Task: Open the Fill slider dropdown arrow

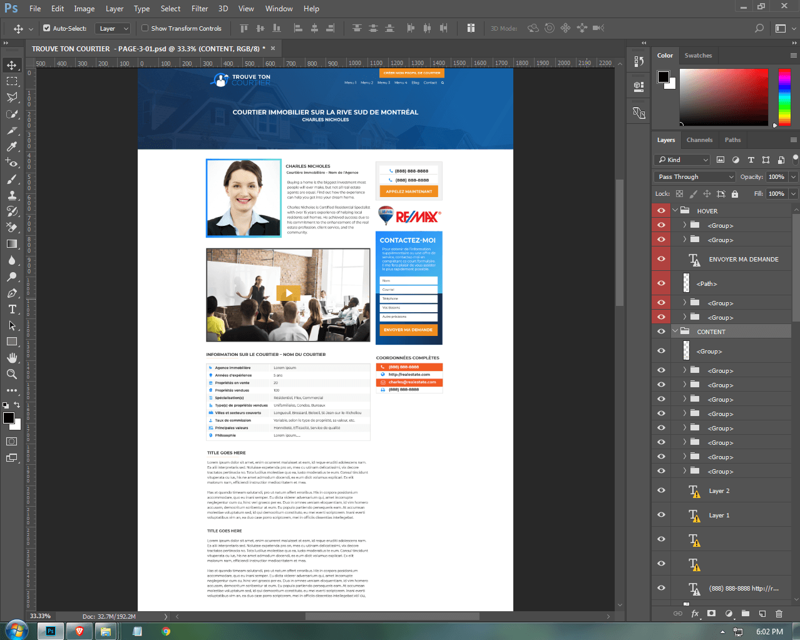Action: (x=793, y=194)
